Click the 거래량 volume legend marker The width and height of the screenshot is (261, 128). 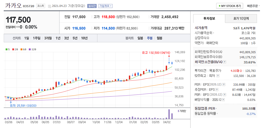point(179,111)
